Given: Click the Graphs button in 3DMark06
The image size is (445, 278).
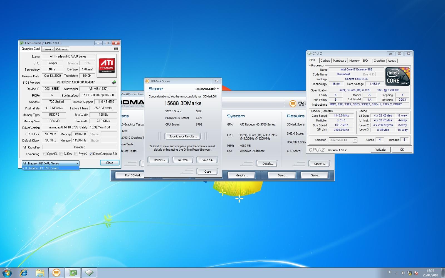Looking at the screenshot, I should click(x=242, y=175).
